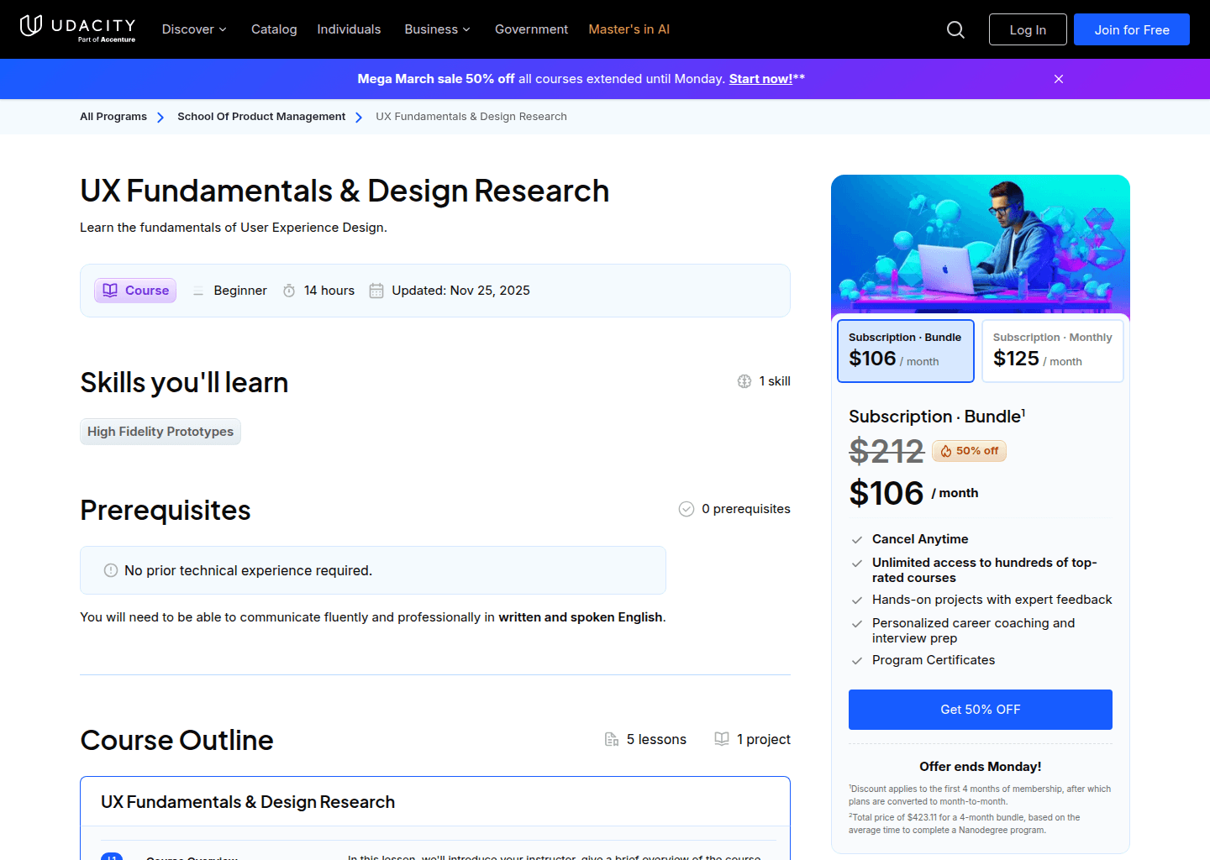
Task: Click the info icon in the prerequisites box
Action: click(x=110, y=570)
